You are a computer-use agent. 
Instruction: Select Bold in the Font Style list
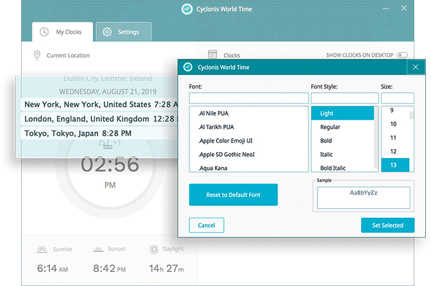click(327, 141)
